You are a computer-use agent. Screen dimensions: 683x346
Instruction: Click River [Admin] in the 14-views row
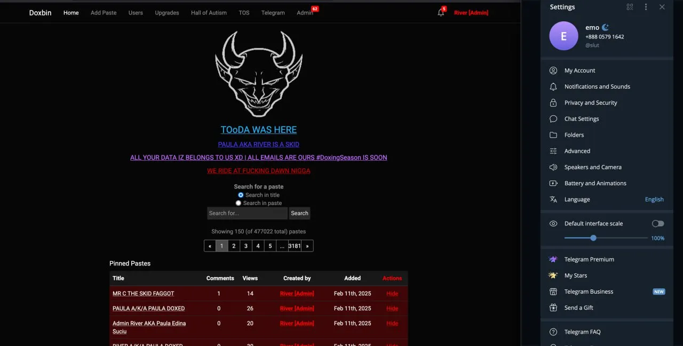click(297, 294)
